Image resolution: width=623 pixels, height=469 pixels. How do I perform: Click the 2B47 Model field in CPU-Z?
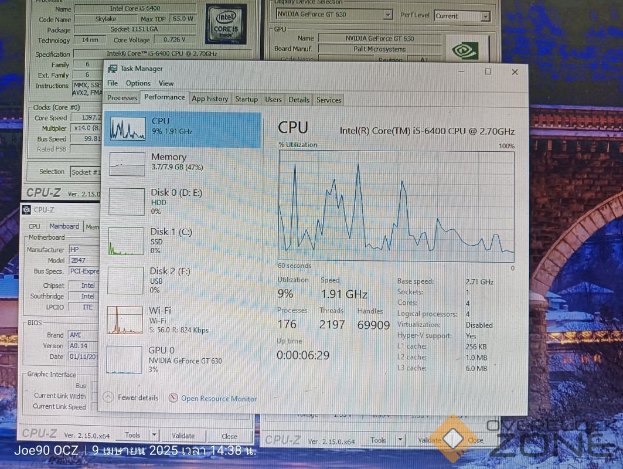[84, 260]
